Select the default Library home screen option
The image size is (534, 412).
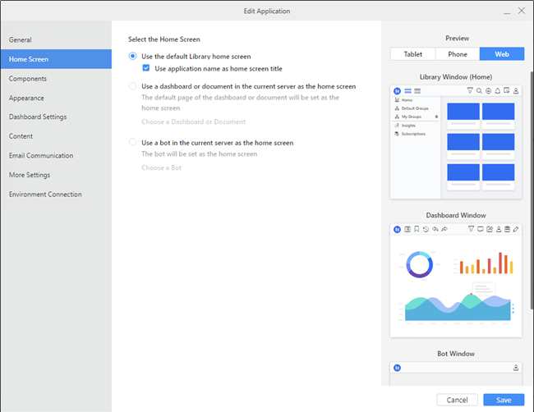point(133,56)
